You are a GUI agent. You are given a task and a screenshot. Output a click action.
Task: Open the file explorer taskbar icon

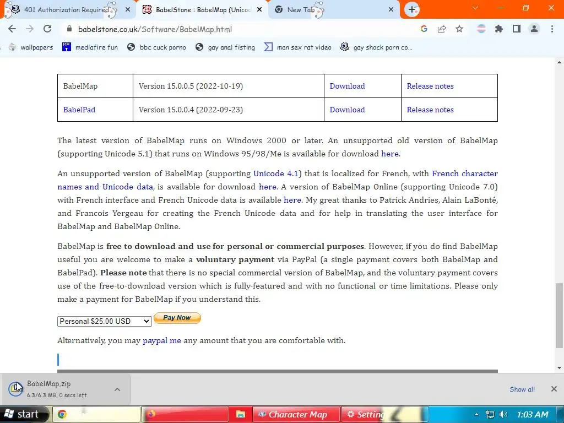point(240,414)
